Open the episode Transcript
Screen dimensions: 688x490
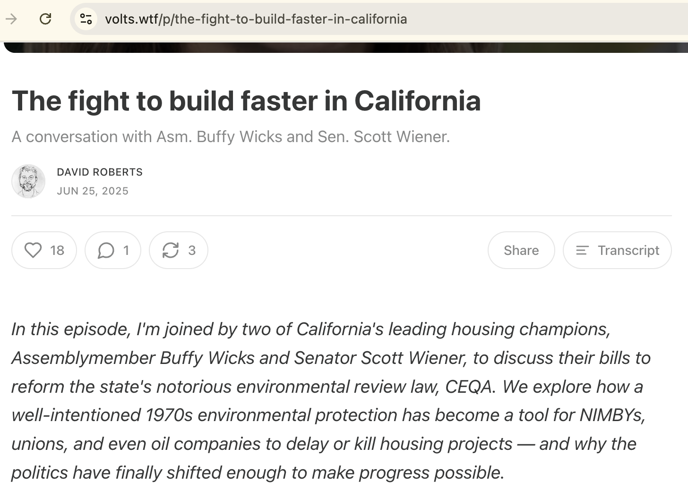click(x=628, y=250)
